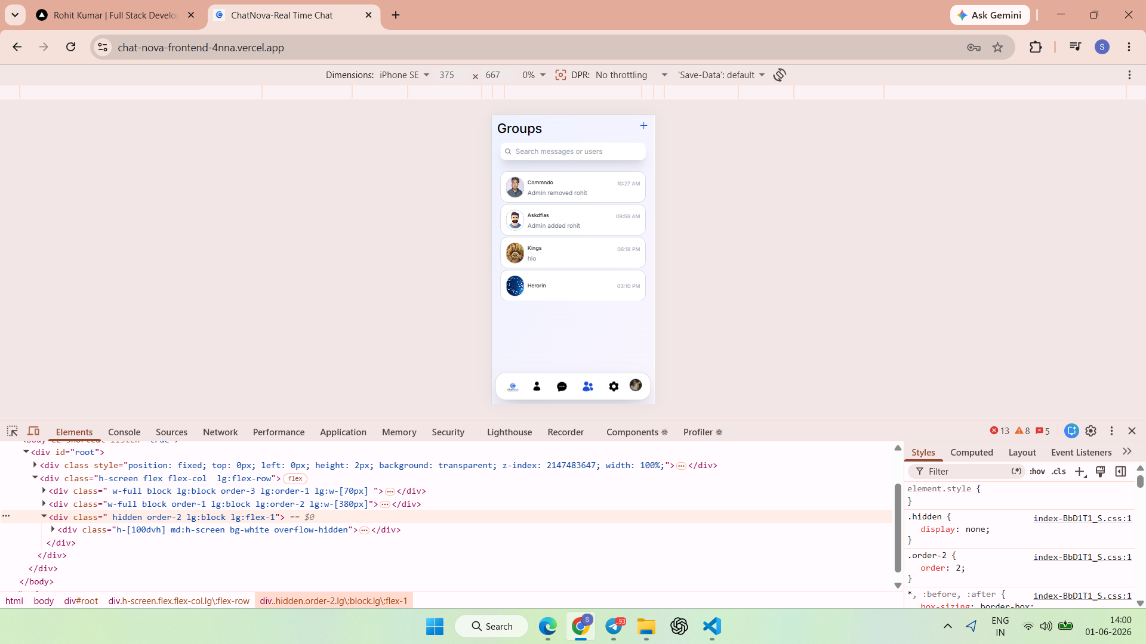This screenshot has height=644, width=1146.
Task: Open the .hidden rule index-BbD1T1_S.css:1 link
Action: coord(1082,518)
